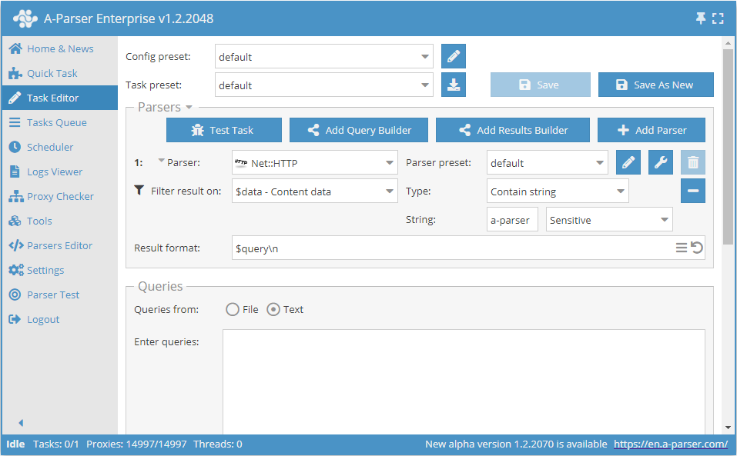This screenshot has height=456, width=737.
Task: Expand the Contain string type dropdown
Action: click(x=558, y=191)
